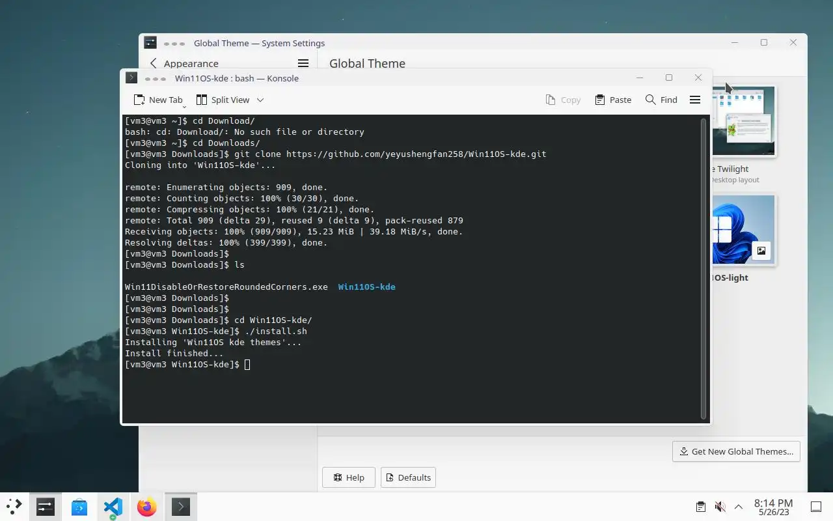
Task: Click the 'Install finished...' line
Action: click(174, 353)
